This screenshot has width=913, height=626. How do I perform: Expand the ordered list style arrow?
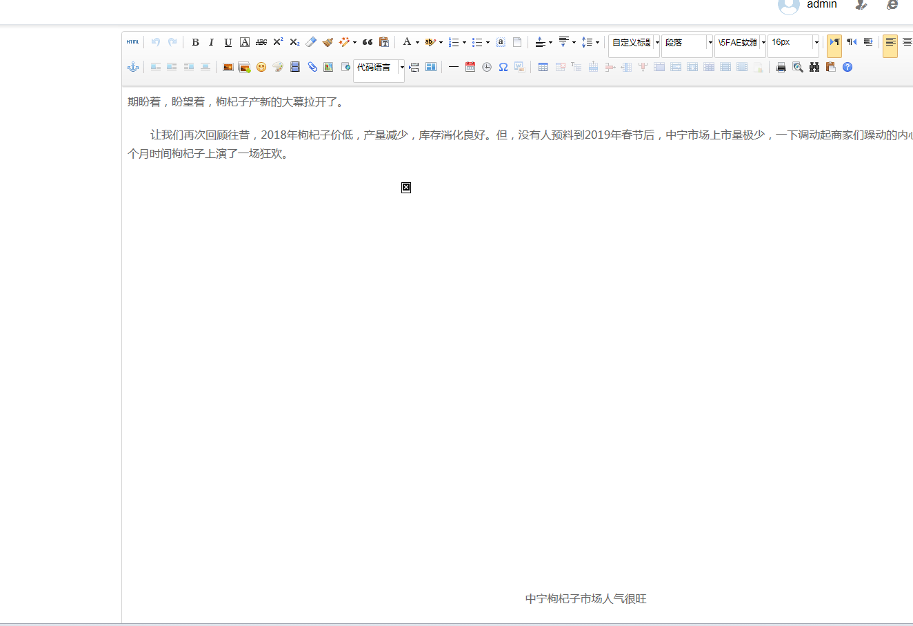pos(464,42)
